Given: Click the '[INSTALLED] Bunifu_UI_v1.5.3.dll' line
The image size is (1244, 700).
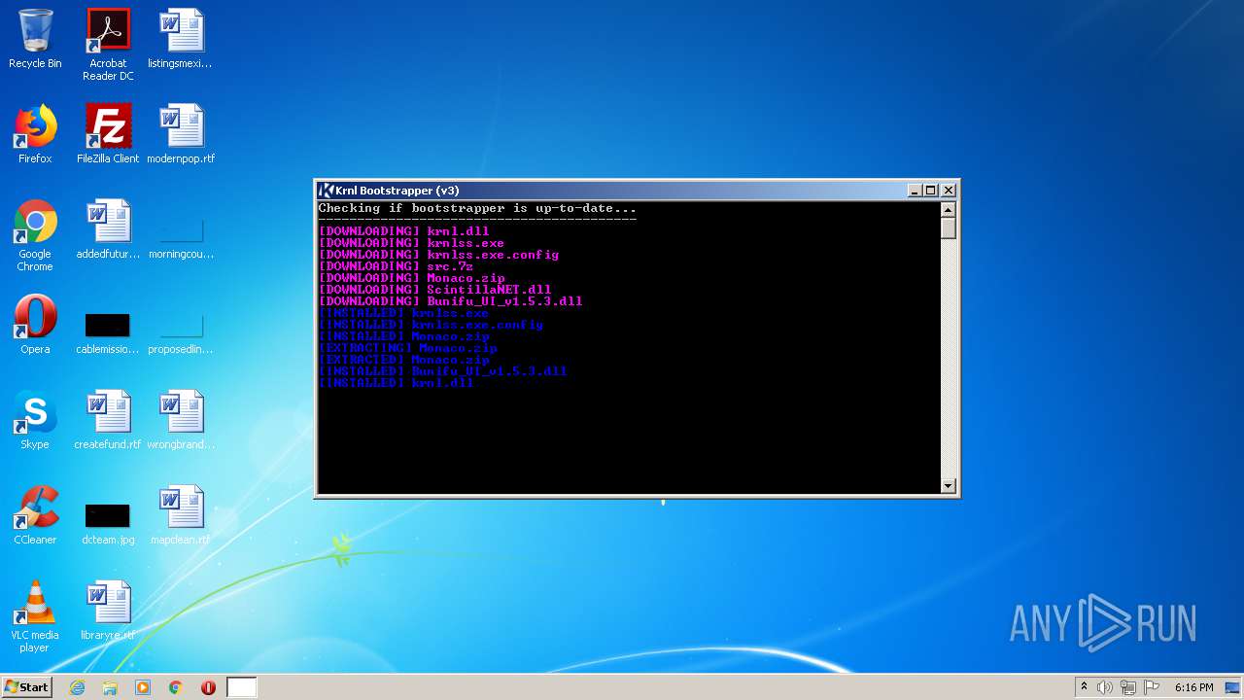Looking at the screenshot, I should point(442,371).
